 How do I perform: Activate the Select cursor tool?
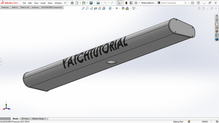[x=119, y=3]
